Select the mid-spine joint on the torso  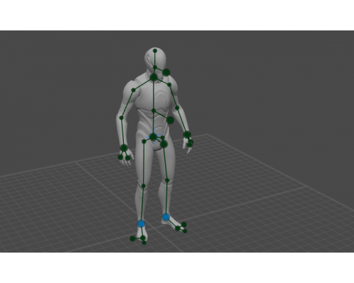point(154,110)
